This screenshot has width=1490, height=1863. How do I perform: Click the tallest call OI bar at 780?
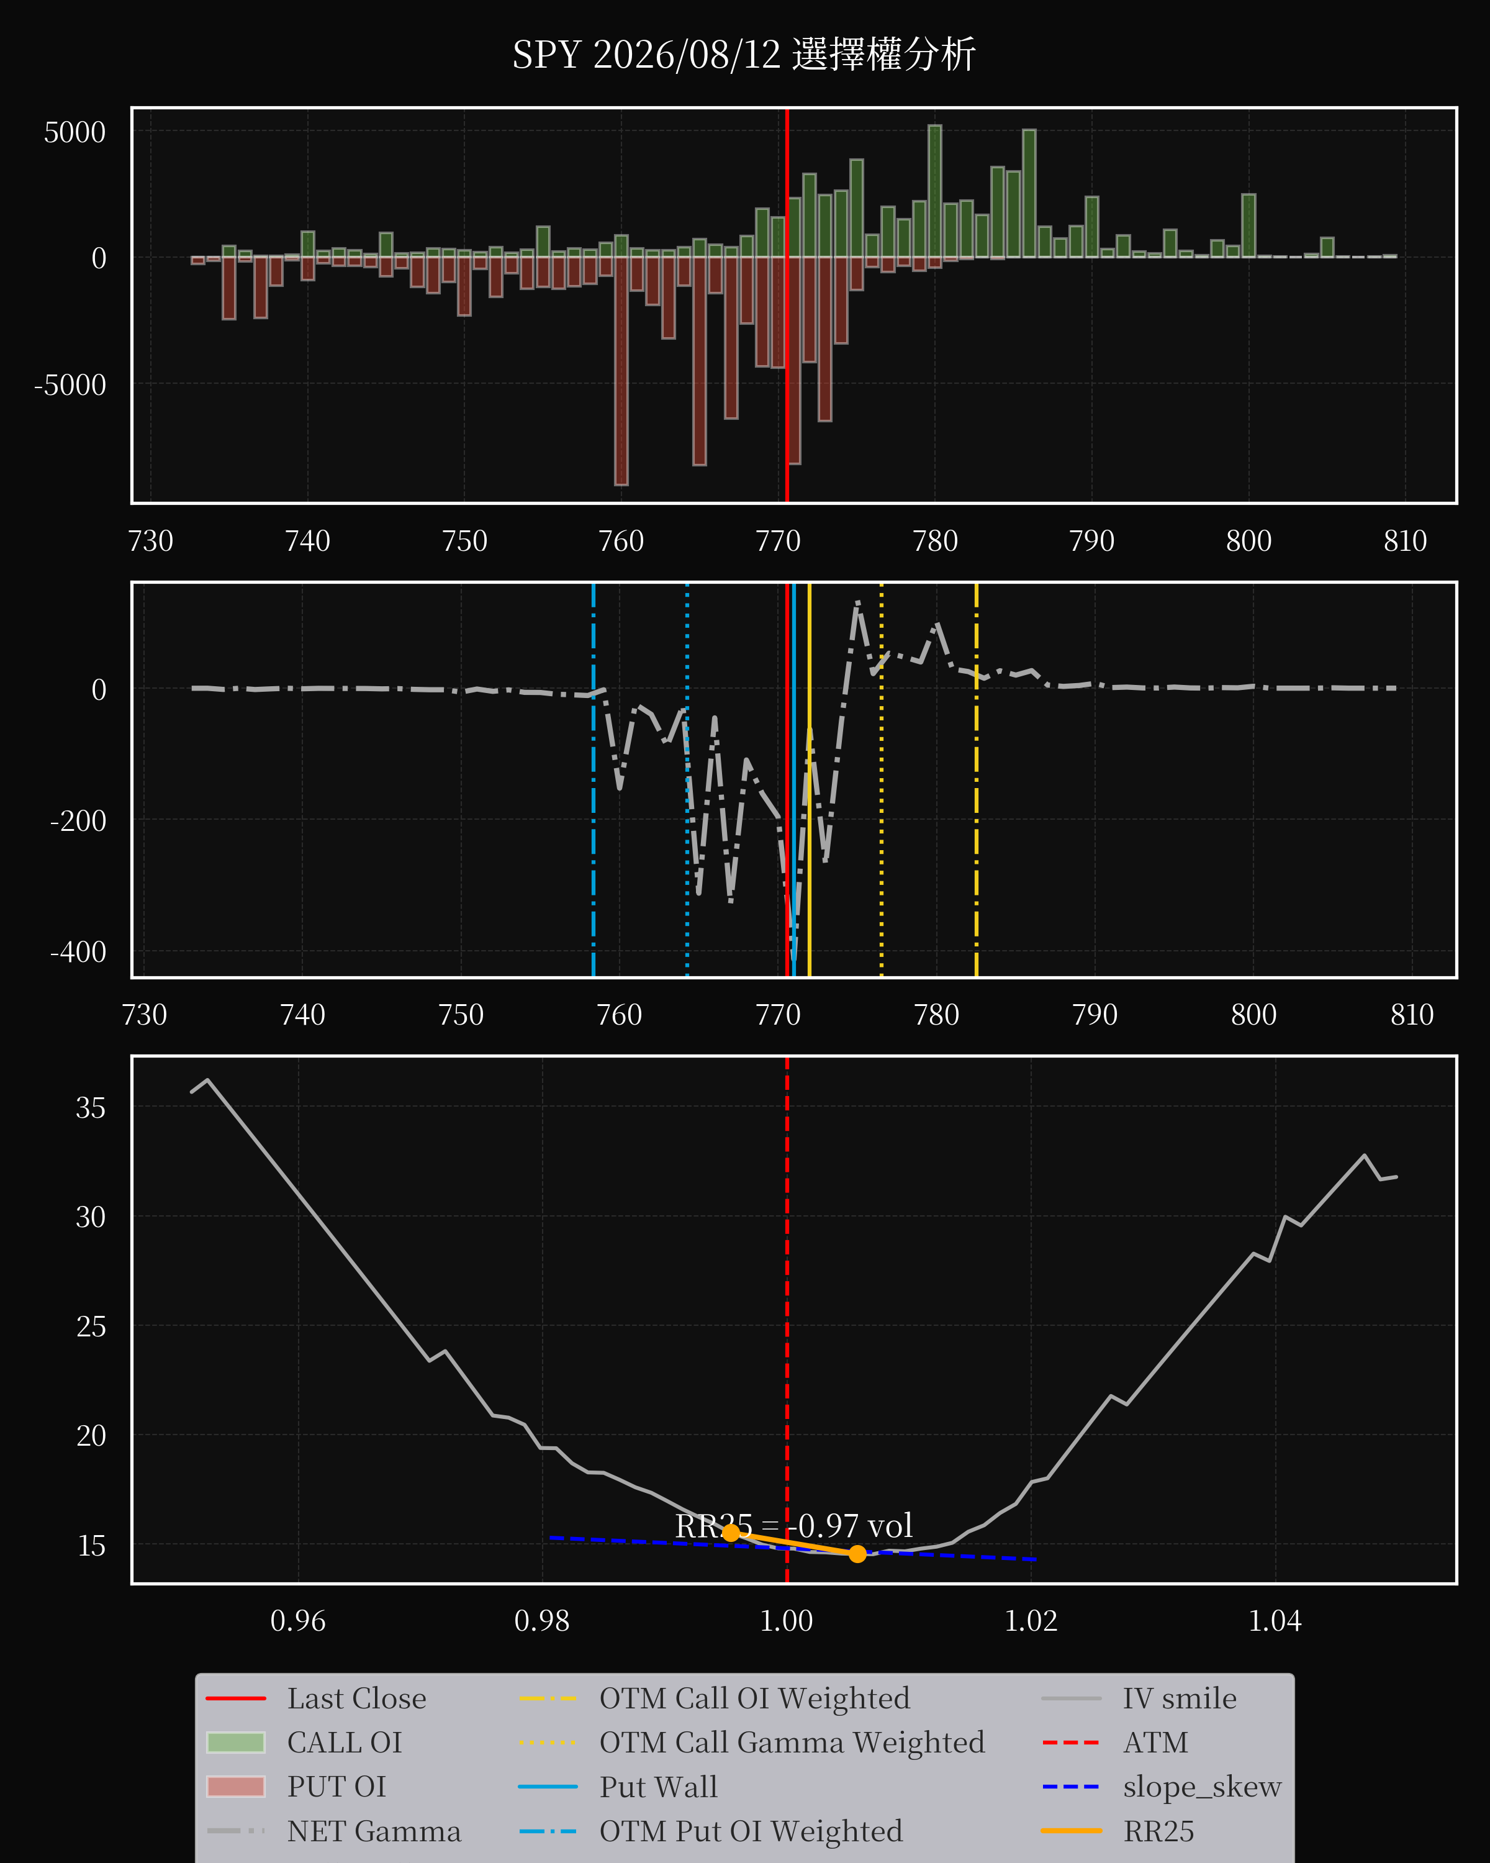click(x=934, y=191)
